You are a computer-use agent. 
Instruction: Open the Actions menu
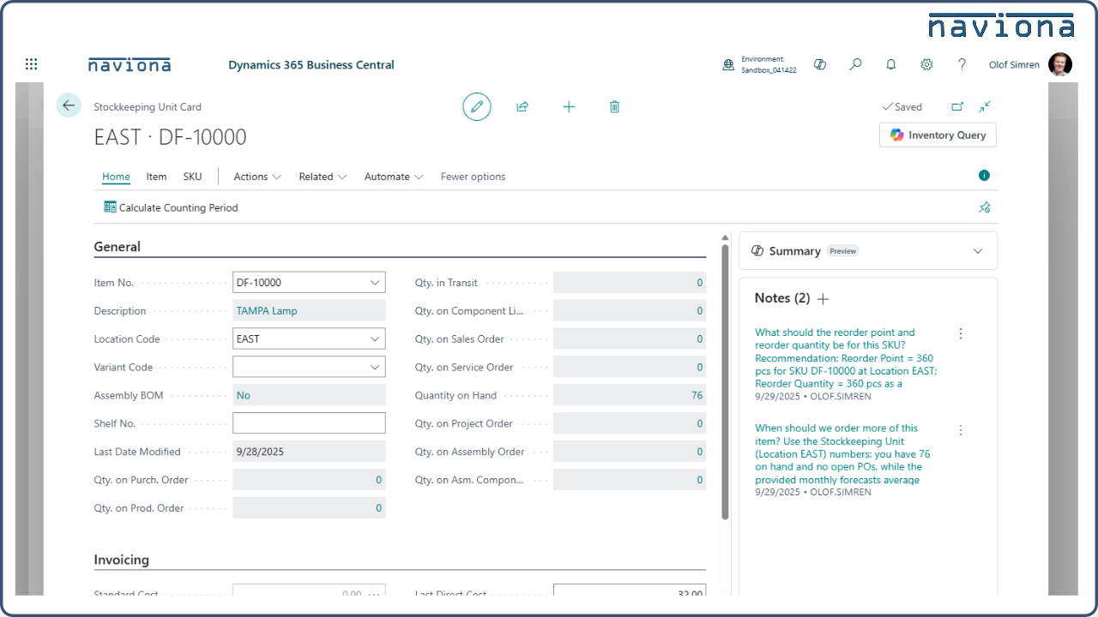(x=257, y=177)
